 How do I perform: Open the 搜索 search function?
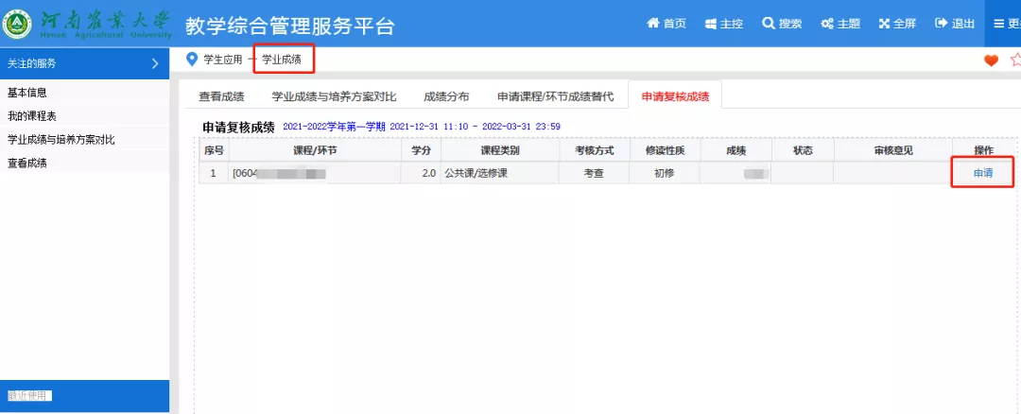[x=782, y=24]
